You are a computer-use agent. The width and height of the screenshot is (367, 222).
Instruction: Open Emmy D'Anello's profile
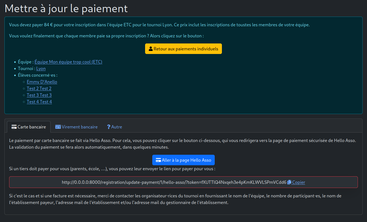point(42,82)
